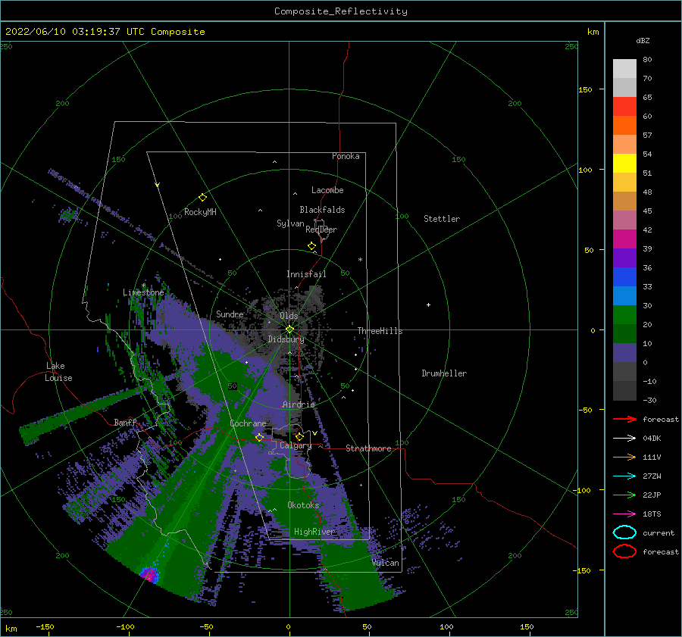Viewport: 682px width, 637px height.
Task: Select the 57 dBZ peach swatch
Action: click(x=624, y=144)
